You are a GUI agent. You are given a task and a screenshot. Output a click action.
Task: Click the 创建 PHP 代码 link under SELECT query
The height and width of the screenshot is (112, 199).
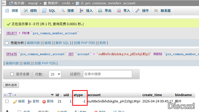point(84,43)
